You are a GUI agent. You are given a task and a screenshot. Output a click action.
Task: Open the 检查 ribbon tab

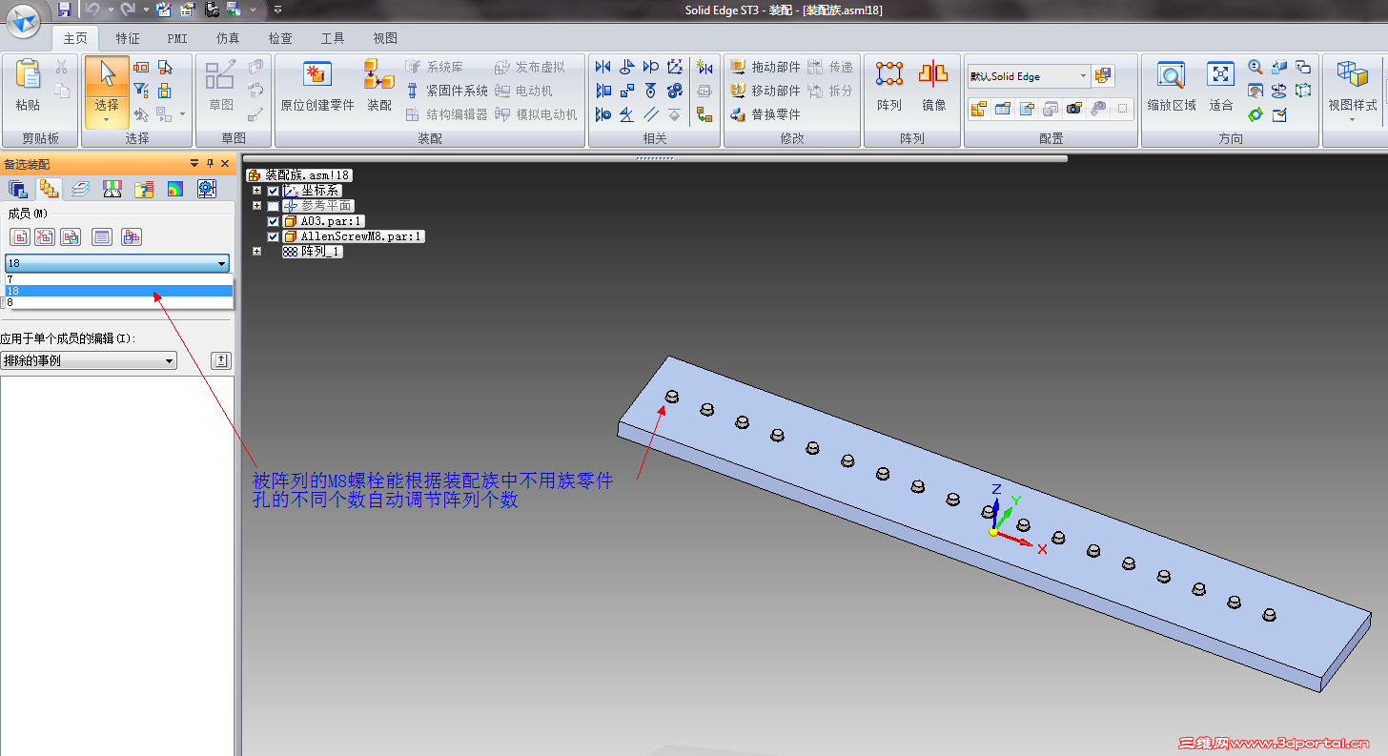pos(280,38)
